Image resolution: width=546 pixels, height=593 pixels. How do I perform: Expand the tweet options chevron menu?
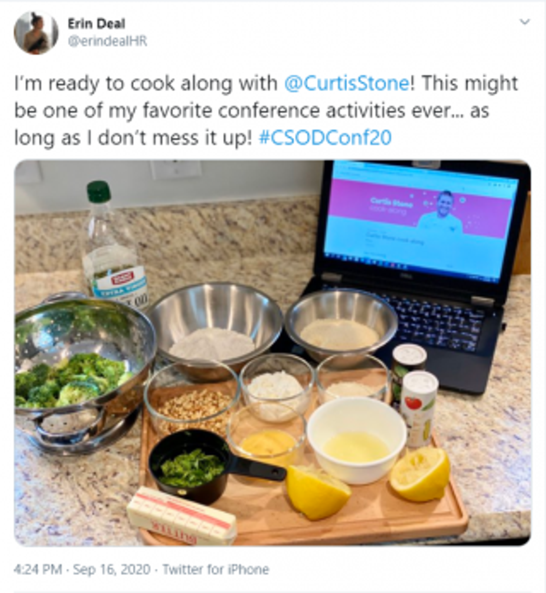524,22
